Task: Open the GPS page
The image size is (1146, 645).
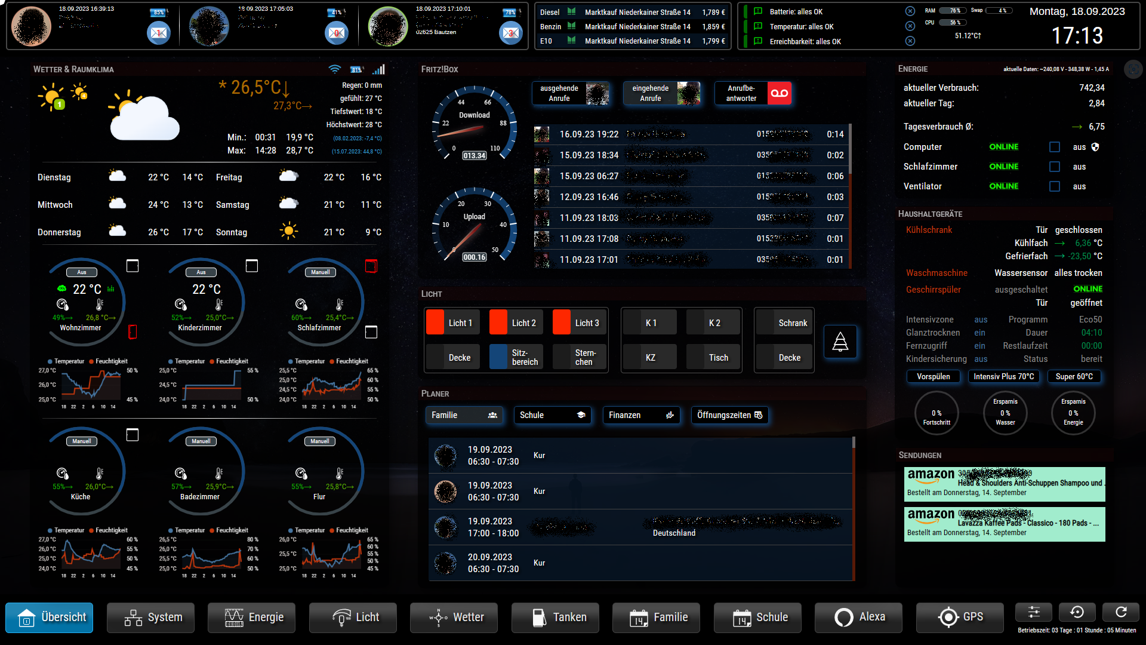Action: pos(960,617)
